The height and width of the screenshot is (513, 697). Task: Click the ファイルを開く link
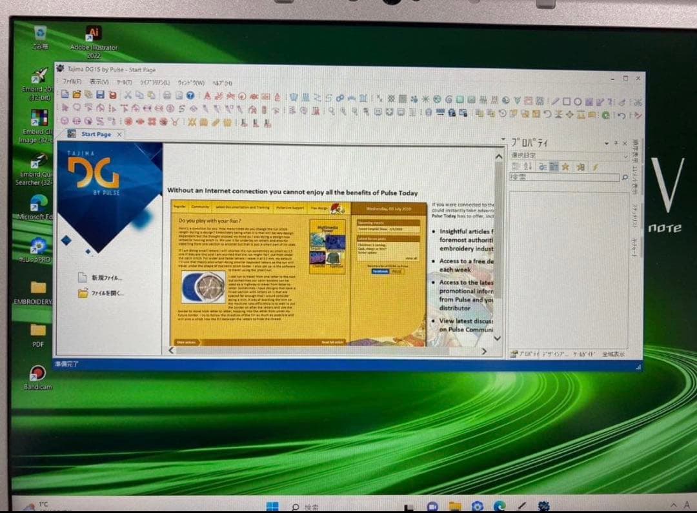(107, 294)
